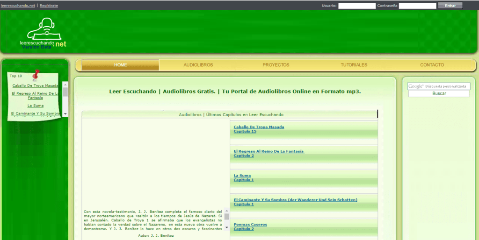Click the red pushpin on Top 10 note
The width and height of the screenshot is (479, 240).
(36, 75)
